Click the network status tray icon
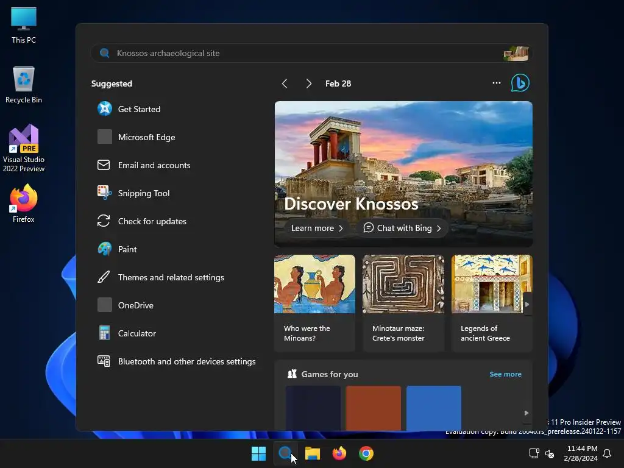This screenshot has width=624, height=468. tap(534, 453)
